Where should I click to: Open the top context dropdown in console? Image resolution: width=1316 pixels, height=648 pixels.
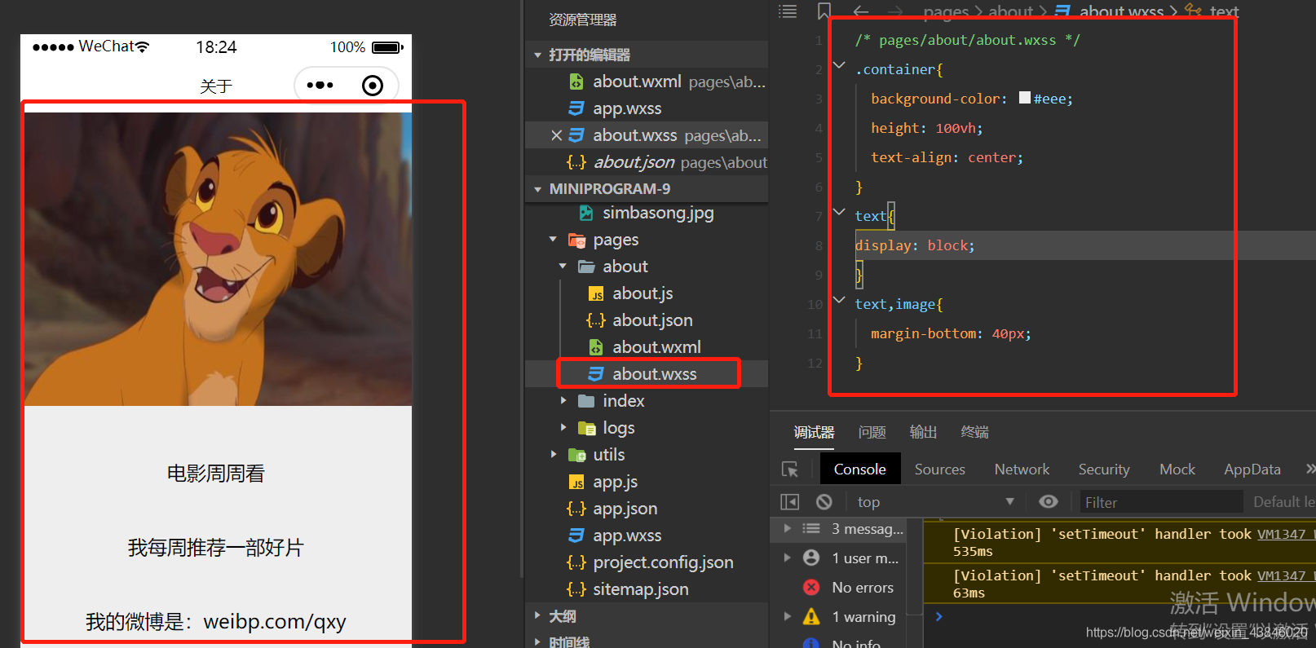(936, 502)
